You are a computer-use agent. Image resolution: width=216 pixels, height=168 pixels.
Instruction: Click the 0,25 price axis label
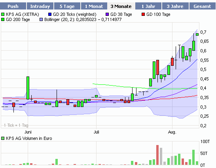point(205,116)
